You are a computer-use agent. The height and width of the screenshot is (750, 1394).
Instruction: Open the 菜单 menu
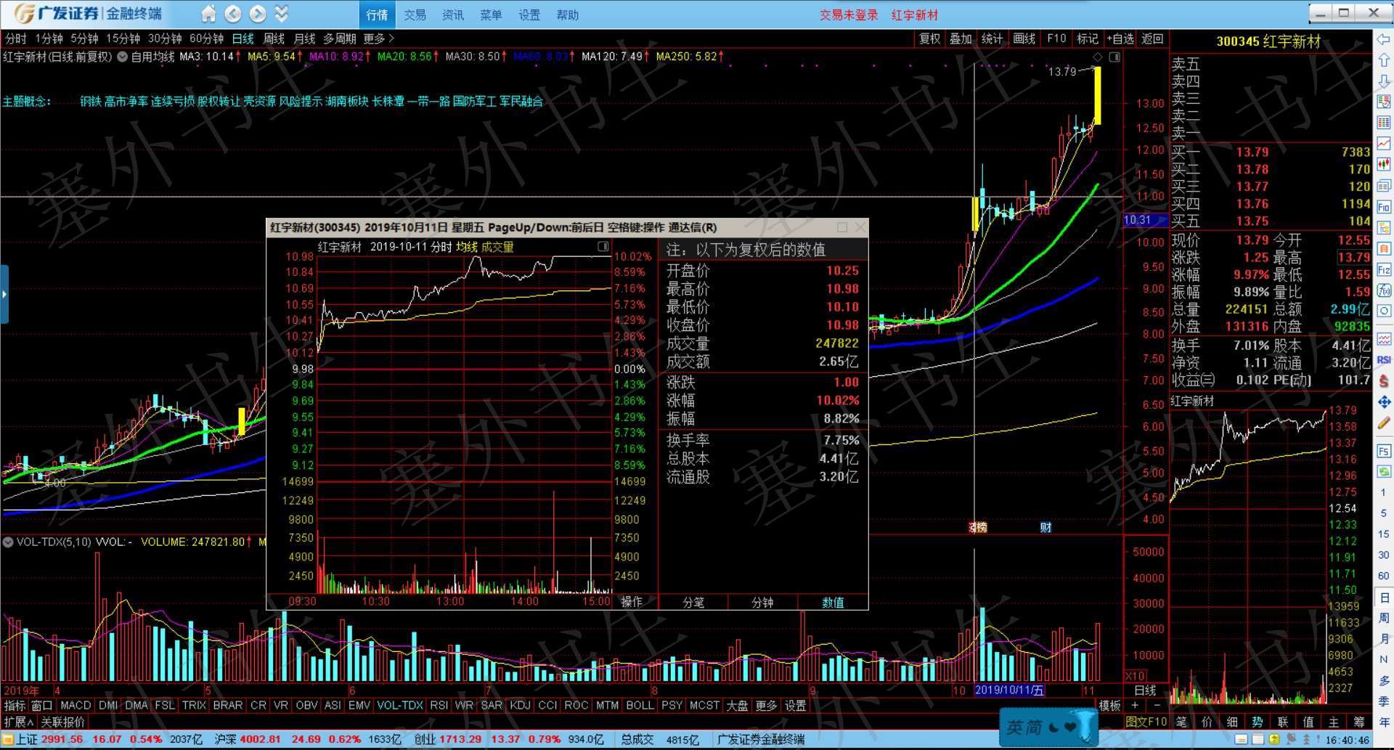pos(491,15)
